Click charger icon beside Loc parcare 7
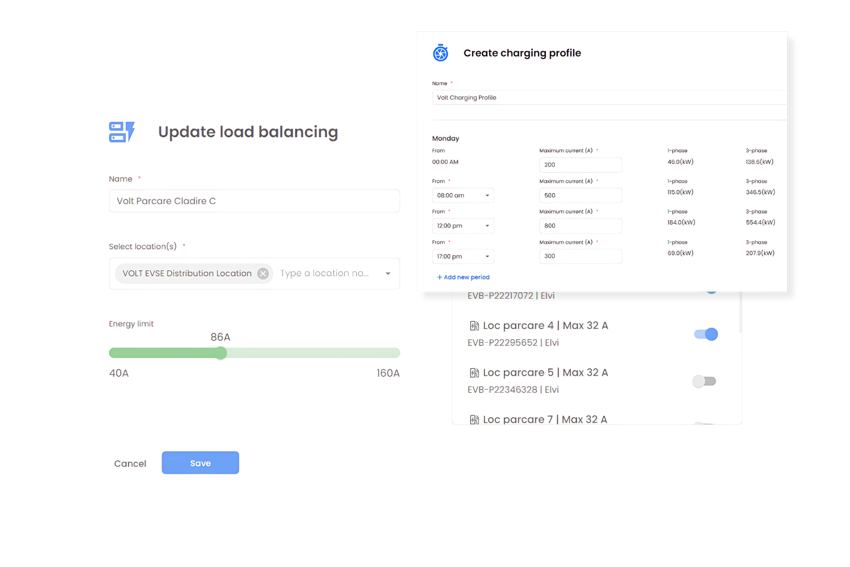850x567 pixels. 474,419
